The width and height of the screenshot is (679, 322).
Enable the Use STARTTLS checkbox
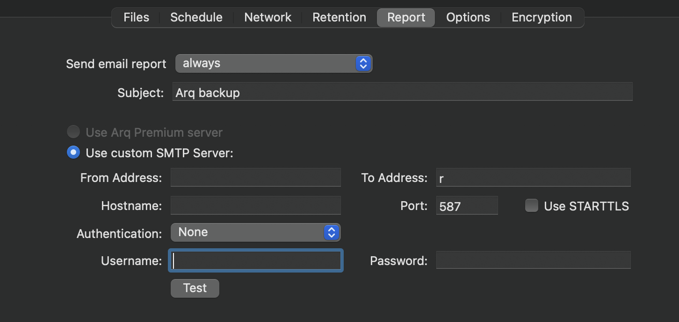[x=532, y=206]
